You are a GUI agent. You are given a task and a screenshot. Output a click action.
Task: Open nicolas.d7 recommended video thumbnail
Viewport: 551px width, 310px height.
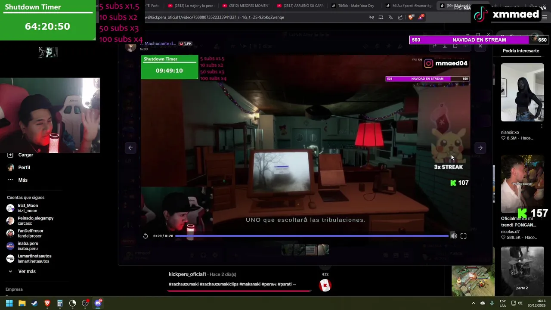click(522, 184)
